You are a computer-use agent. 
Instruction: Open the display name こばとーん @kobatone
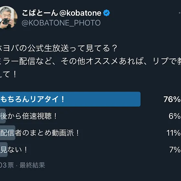[62, 13]
